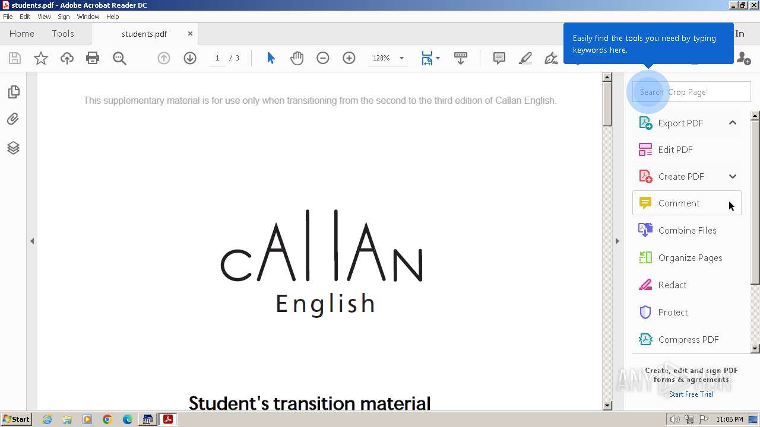Open the Windows Start menu

pos(17,419)
